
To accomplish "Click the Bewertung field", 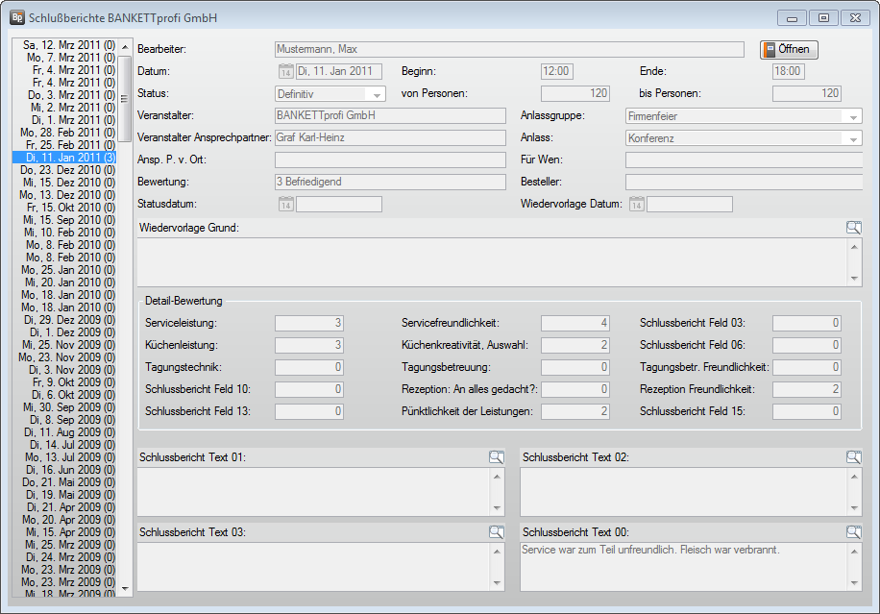I will pyautogui.click(x=390, y=183).
